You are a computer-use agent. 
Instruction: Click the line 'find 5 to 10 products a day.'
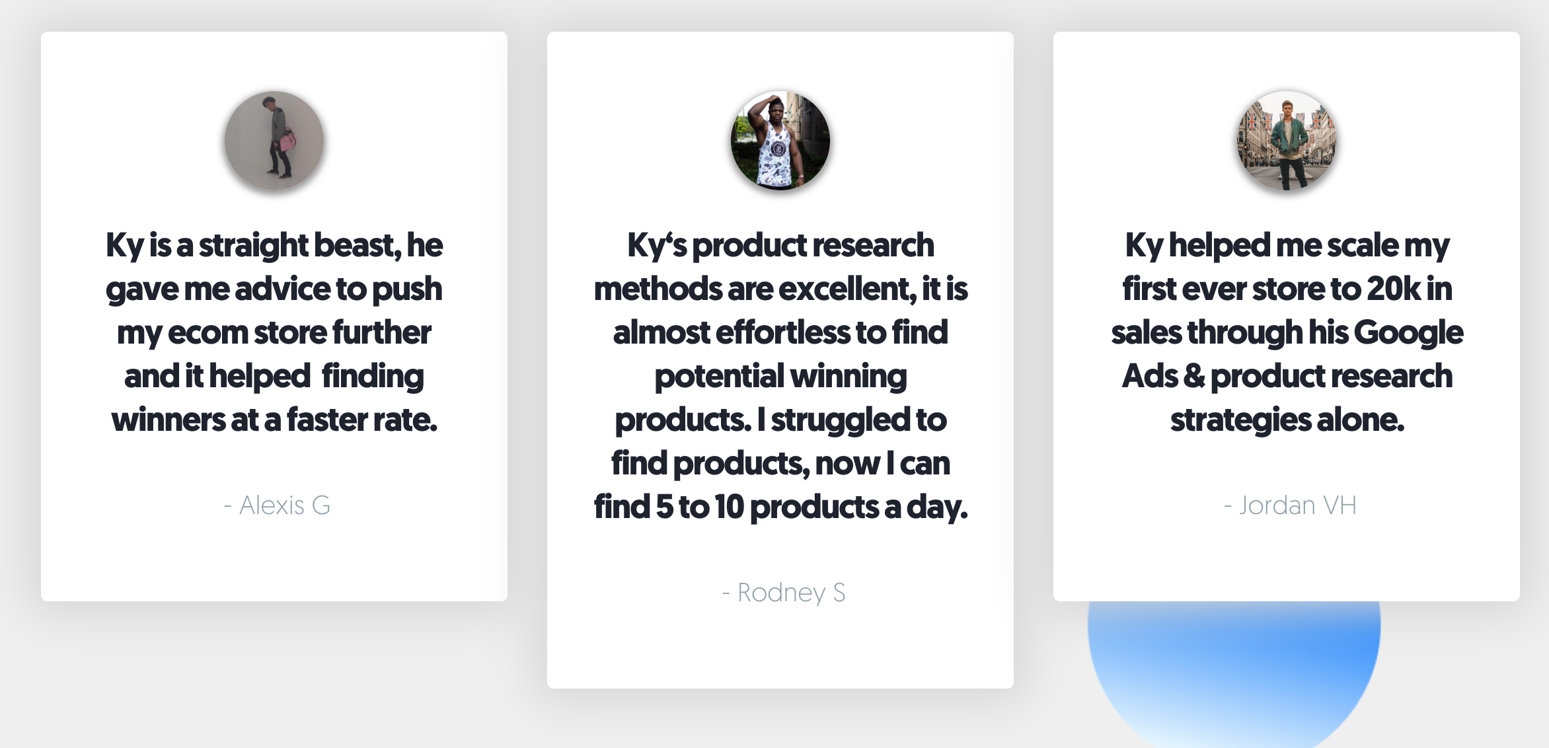tap(780, 507)
